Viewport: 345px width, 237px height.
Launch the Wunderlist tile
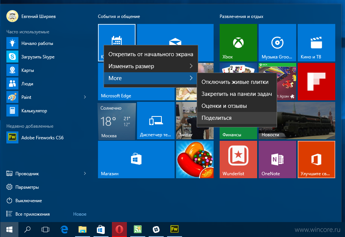tap(238, 159)
